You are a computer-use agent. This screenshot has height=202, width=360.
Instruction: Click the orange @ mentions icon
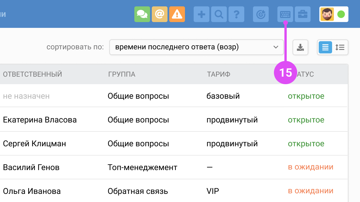click(159, 14)
